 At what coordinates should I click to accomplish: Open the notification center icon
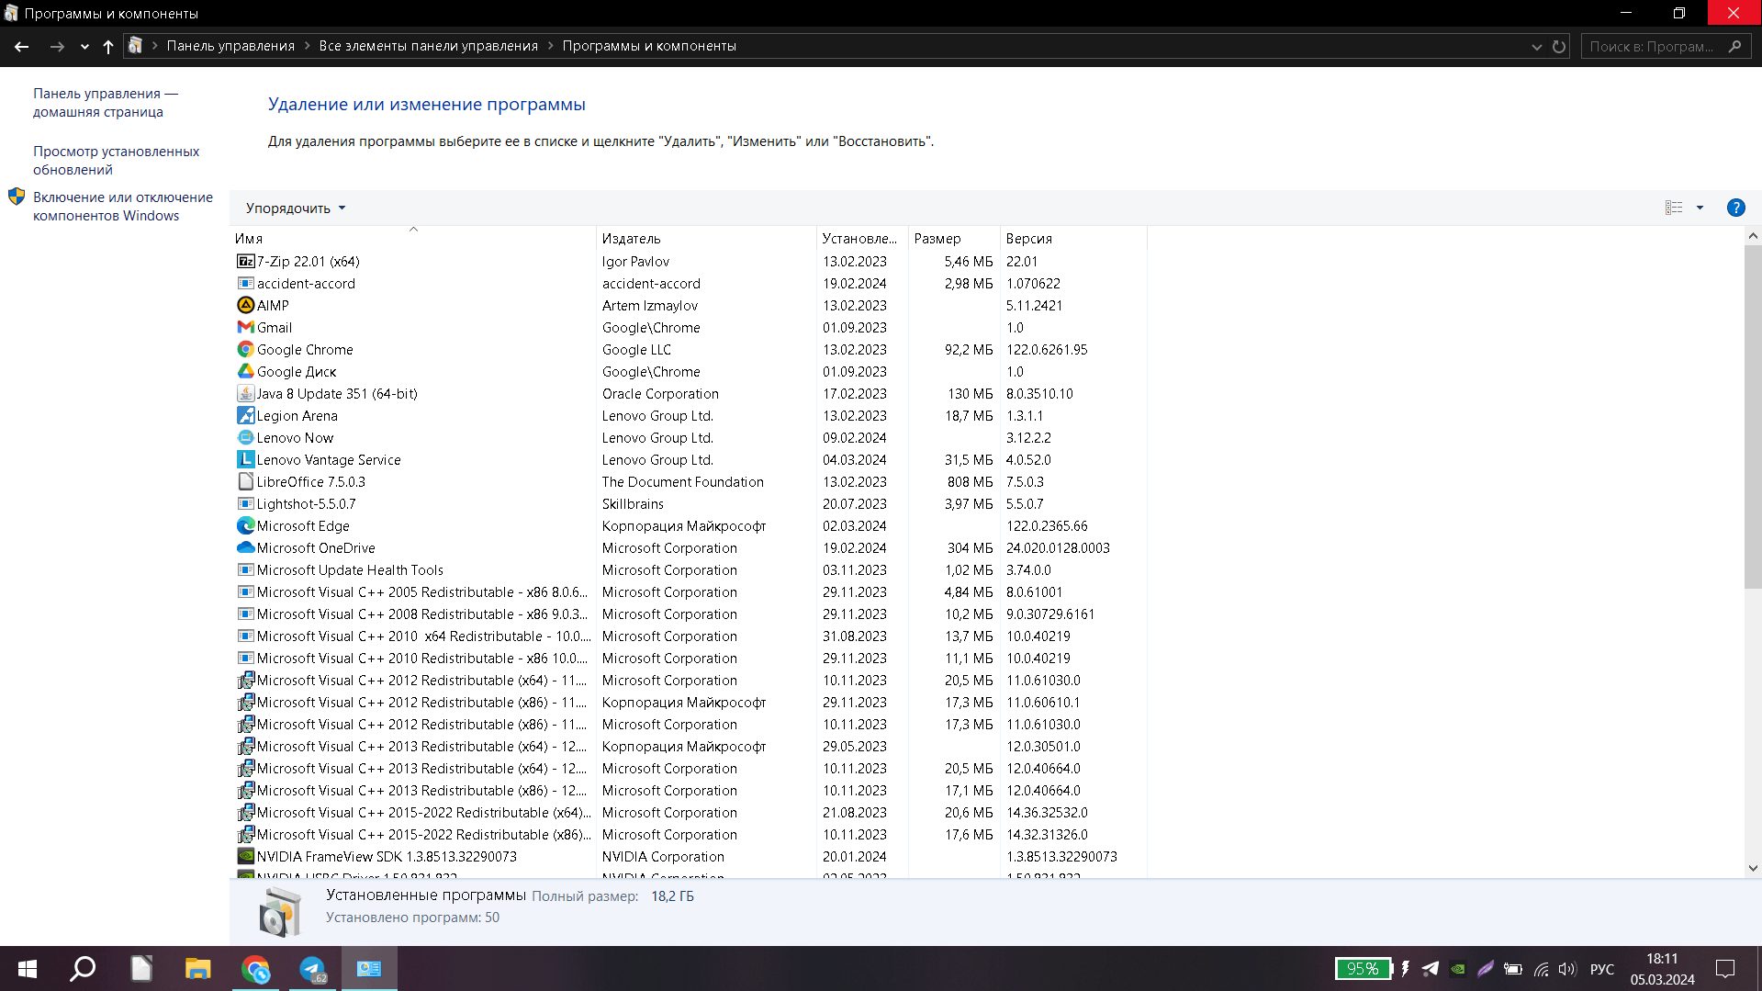(1725, 969)
